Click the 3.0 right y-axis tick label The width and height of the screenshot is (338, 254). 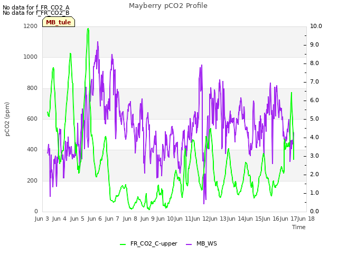click(x=315, y=156)
